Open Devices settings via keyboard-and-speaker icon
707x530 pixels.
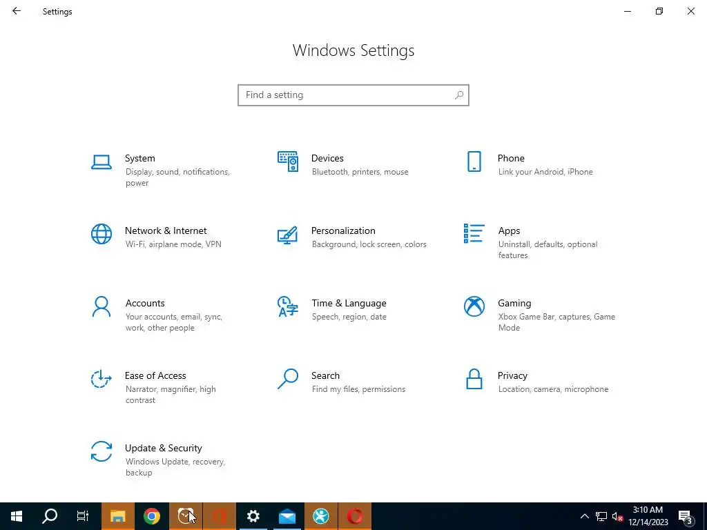(x=288, y=161)
